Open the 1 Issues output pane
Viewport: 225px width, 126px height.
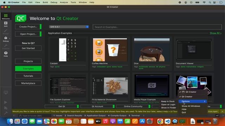(x=58, y=115)
